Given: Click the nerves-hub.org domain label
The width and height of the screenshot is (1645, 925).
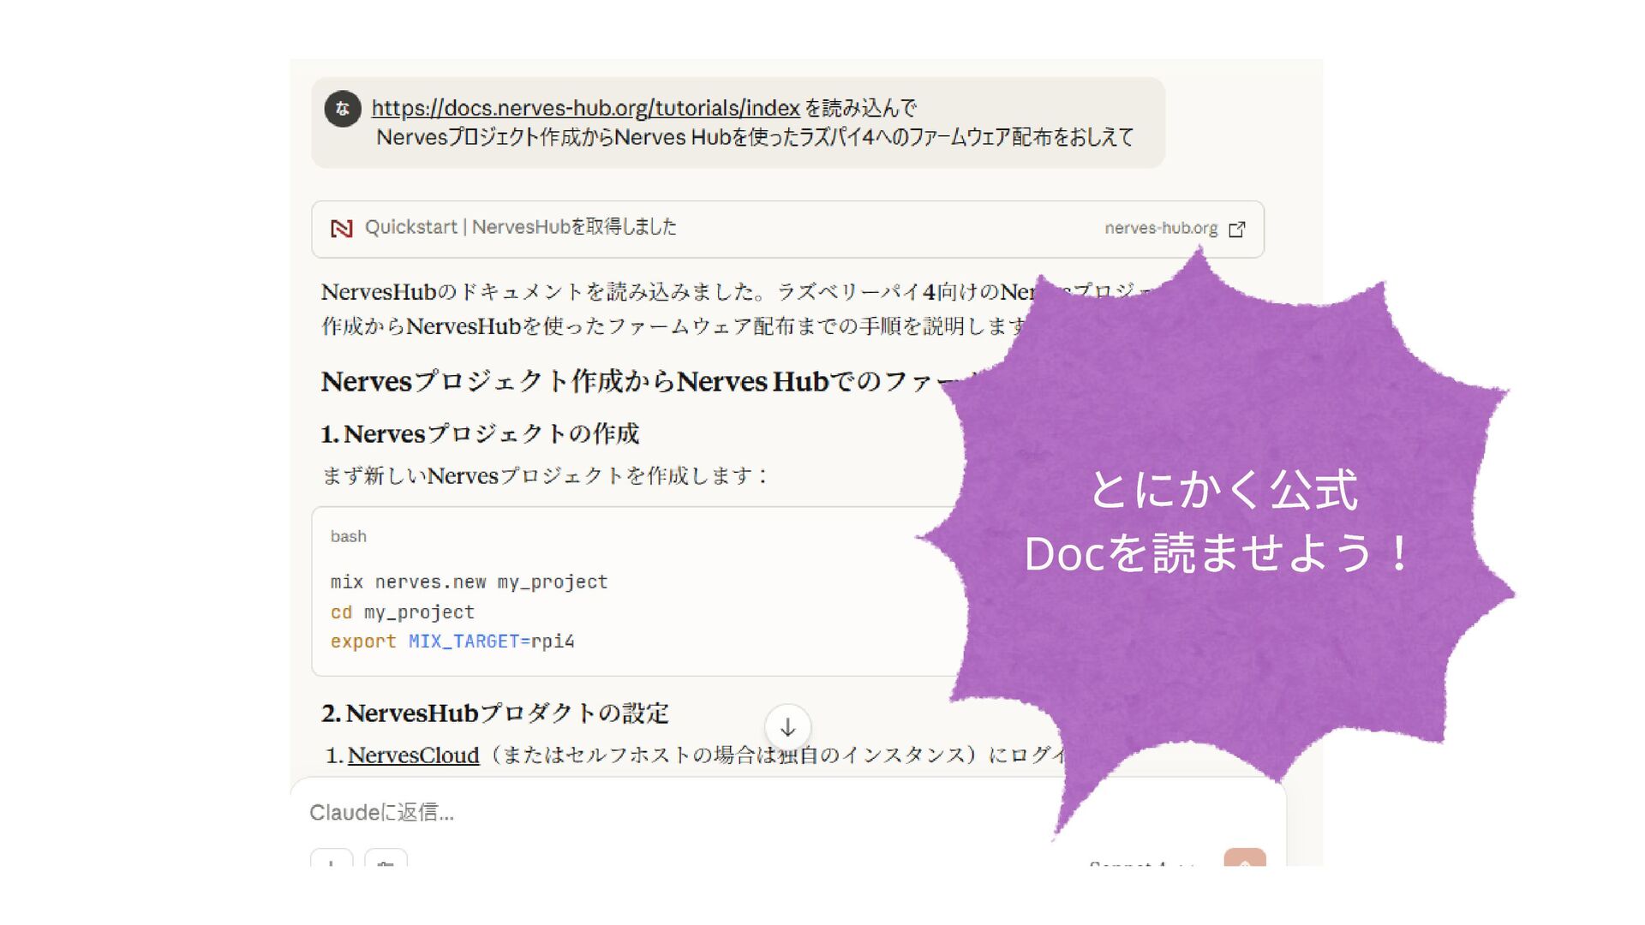Looking at the screenshot, I should pyautogui.click(x=1160, y=228).
